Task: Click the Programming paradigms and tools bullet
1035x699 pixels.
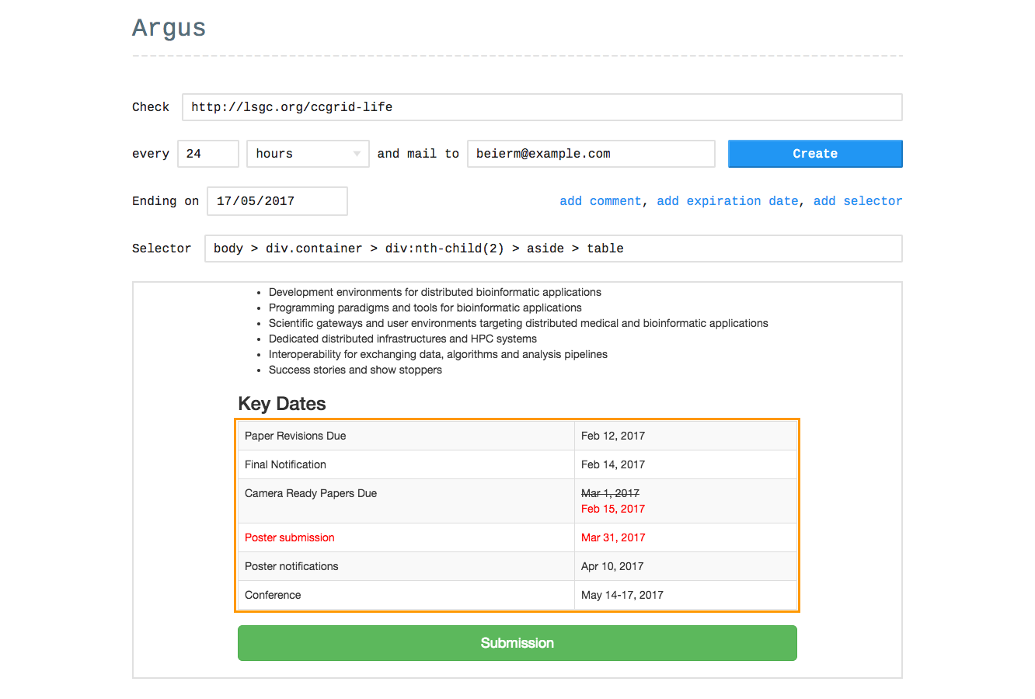Action: pyautogui.click(x=425, y=308)
